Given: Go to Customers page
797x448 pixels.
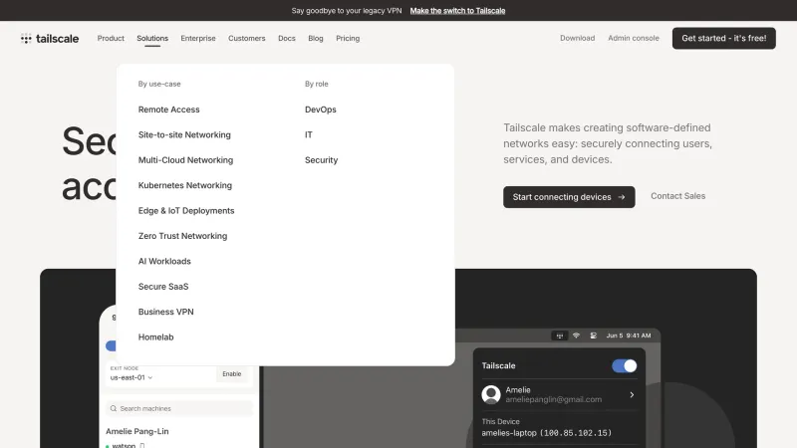Looking at the screenshot, I should click(246, 38).
